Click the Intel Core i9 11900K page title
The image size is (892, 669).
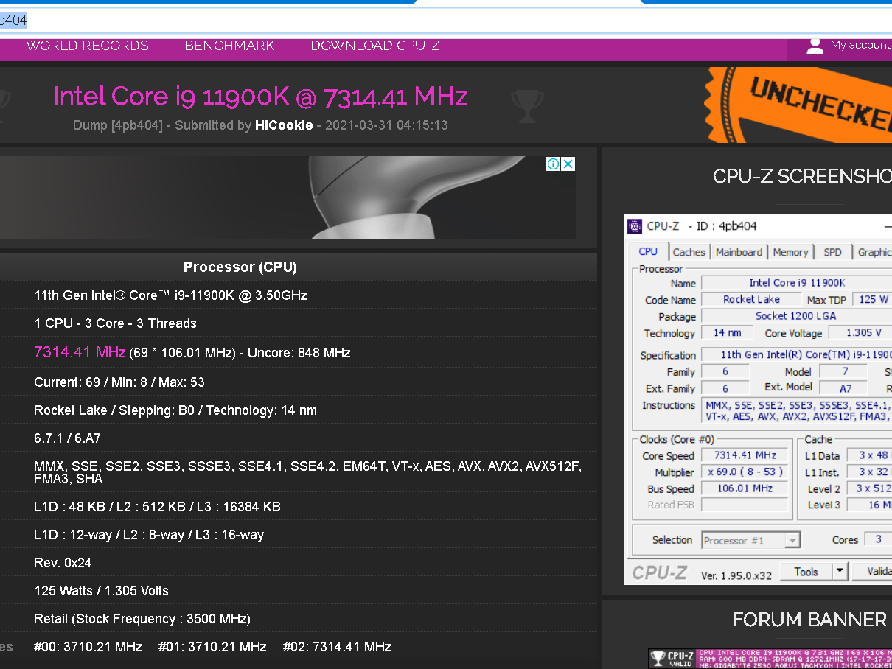point(260,96)
